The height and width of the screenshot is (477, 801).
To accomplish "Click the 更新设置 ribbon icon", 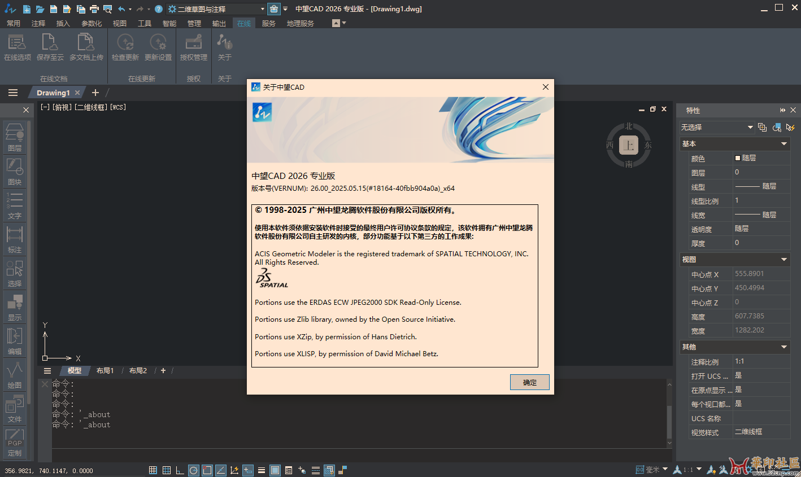I will [158, 47].
